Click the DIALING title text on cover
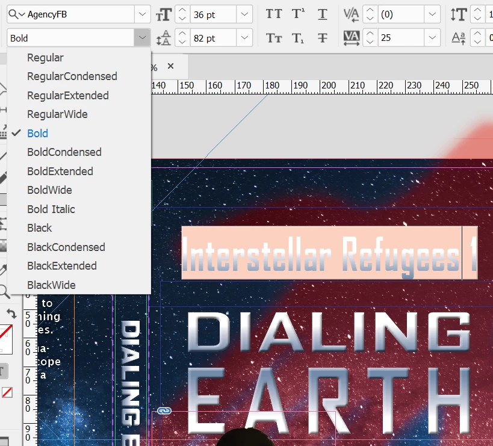This screenshot has width=493, height=446. click(x=328, y=332)
